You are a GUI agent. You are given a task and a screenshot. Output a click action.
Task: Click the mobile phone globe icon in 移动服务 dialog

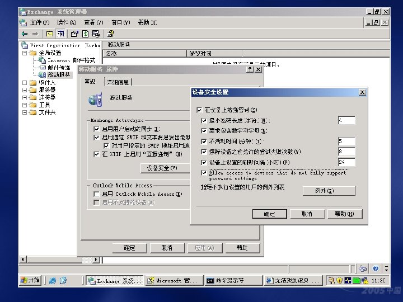pos(96,100)
